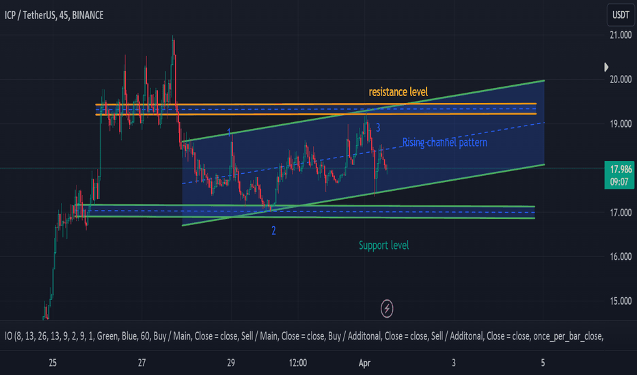Click the IO indicator settings legend
The width and height of the screenshot is (637, 375).
coord(304,336)
